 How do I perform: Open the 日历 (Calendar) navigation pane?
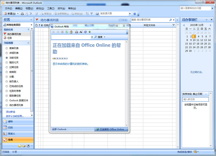(x=18, y=128)
